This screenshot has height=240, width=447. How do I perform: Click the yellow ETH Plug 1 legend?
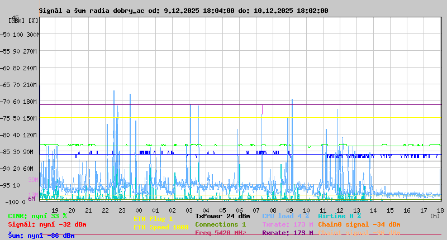tap(153, 219)
